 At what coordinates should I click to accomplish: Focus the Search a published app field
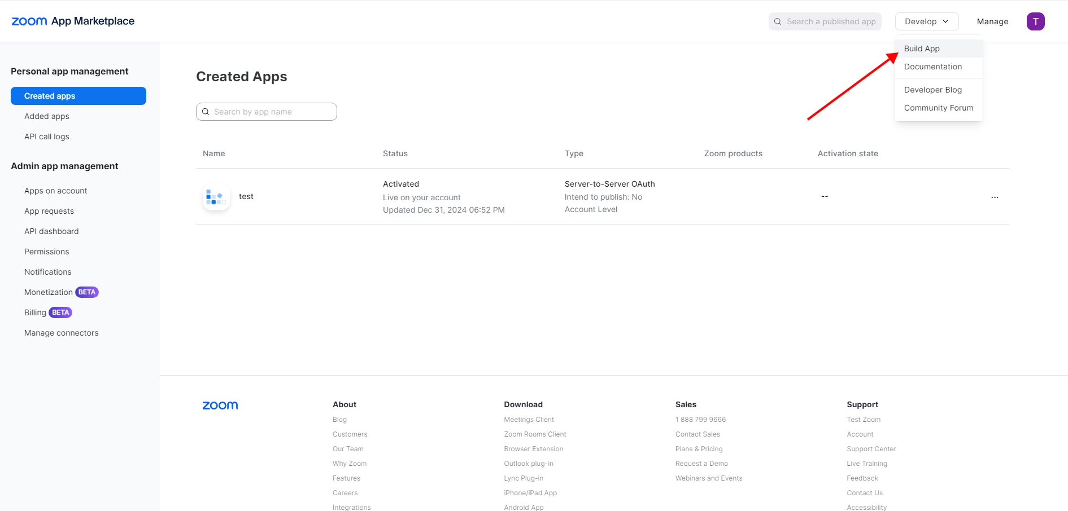(x=825, y=21)
